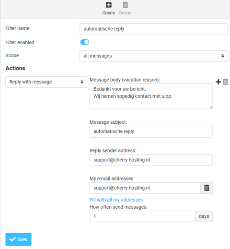
Task: Open the Scope dropdown
Action: coord(154,56)
